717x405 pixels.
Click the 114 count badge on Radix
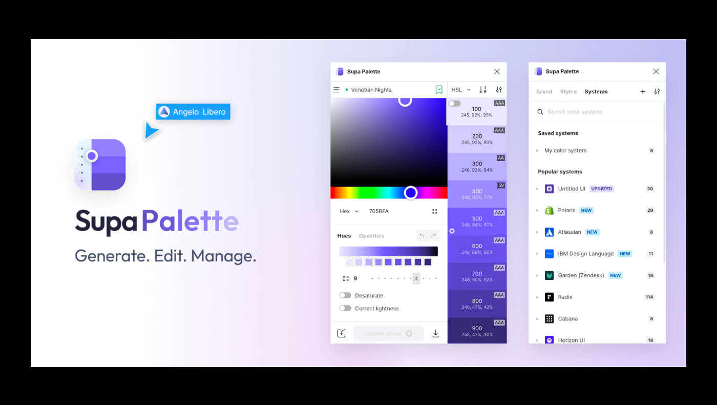[649, 297]
